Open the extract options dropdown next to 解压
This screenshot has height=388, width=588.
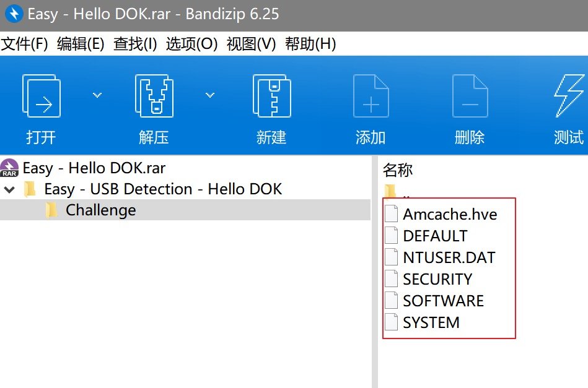(209, 95)
